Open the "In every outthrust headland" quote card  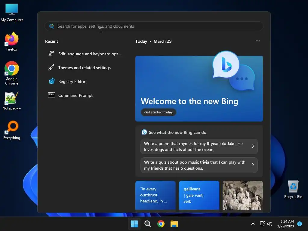[x=156, y=195]
